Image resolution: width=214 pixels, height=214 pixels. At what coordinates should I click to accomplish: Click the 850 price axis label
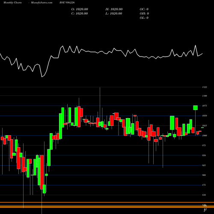[204, 195]
